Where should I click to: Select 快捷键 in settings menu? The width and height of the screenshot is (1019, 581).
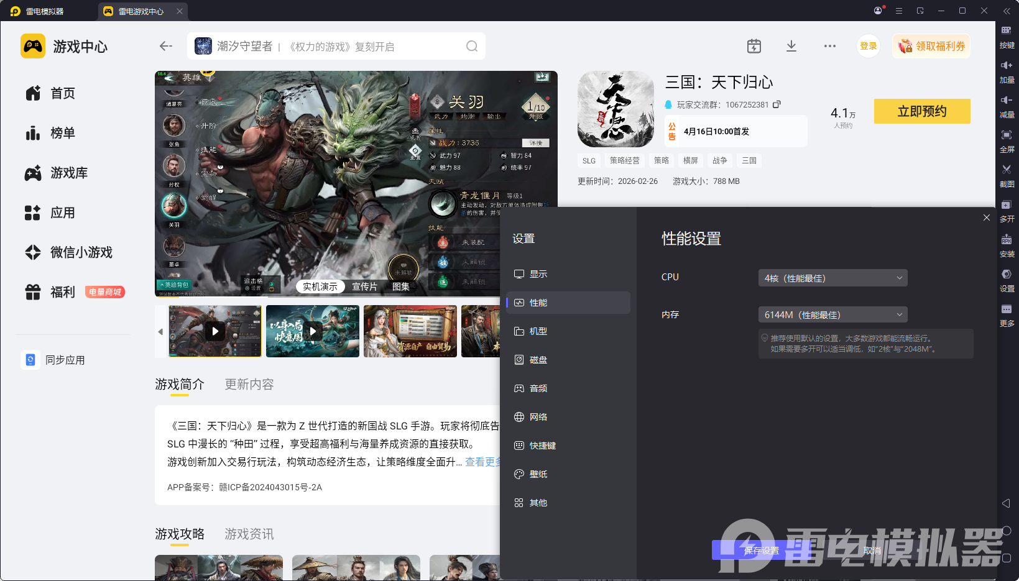coord(568,446)
